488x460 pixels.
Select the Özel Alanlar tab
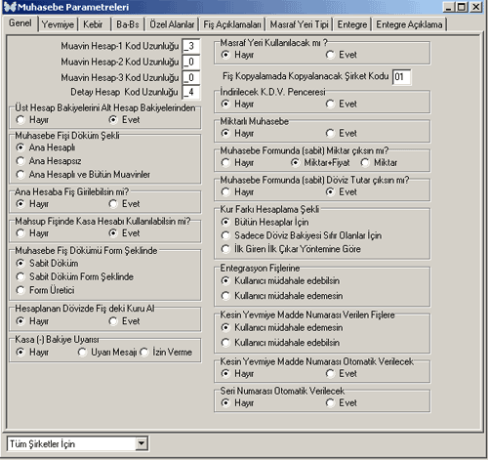click(x=172, y=24)
